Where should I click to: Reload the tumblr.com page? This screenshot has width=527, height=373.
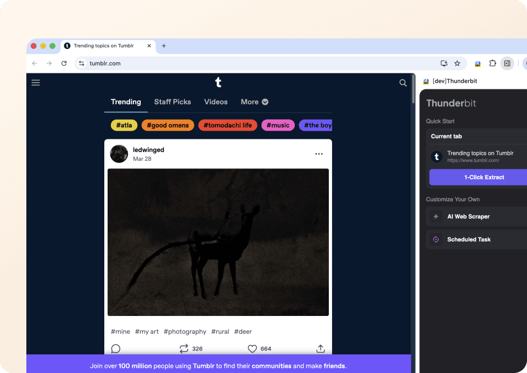pos(64,63)
